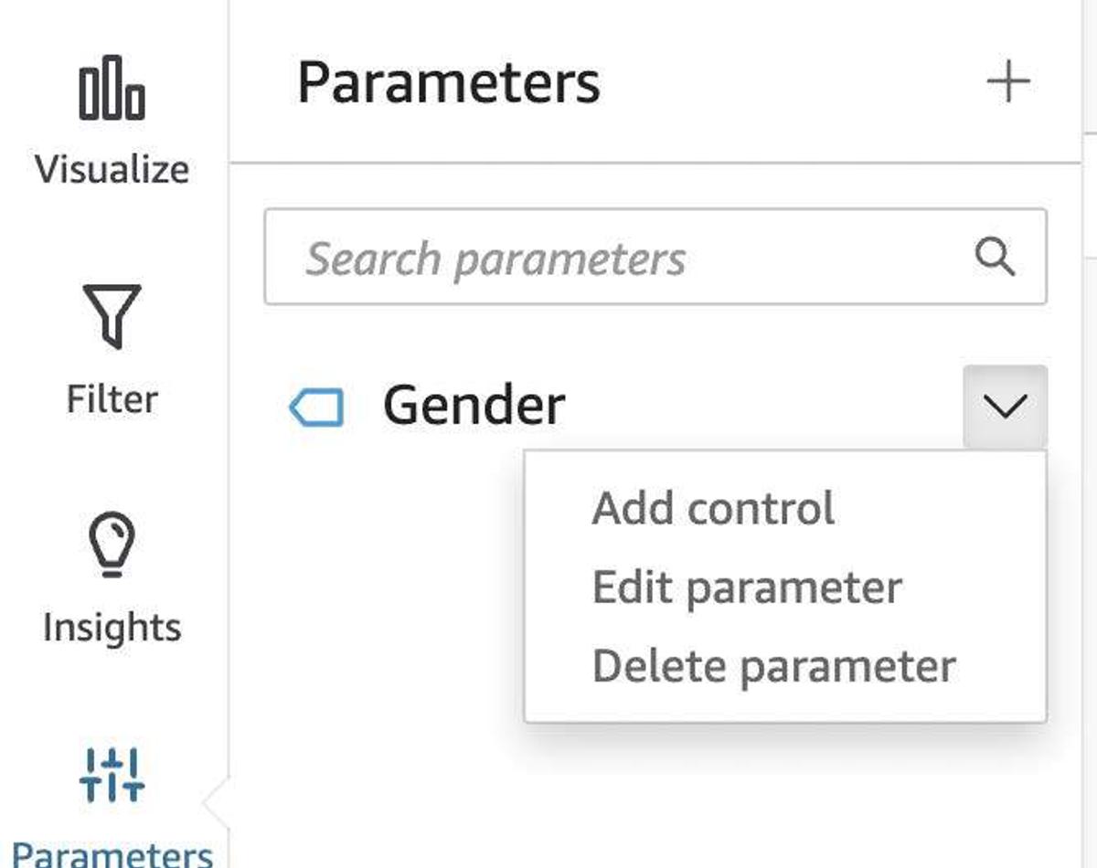Click the Insights lightbulb icon

point(112,545)
